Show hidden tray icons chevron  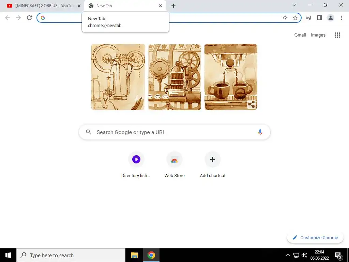pos(288,255)
